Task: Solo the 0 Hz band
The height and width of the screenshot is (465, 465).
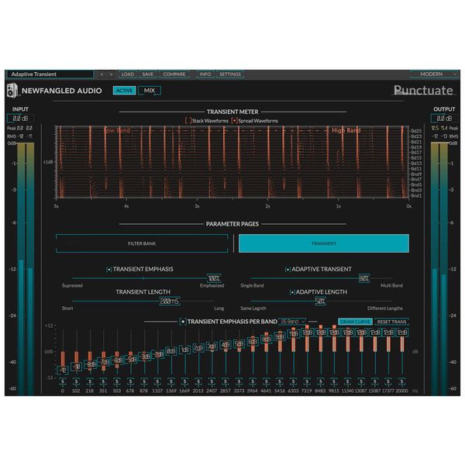Action: pos(63,381)
